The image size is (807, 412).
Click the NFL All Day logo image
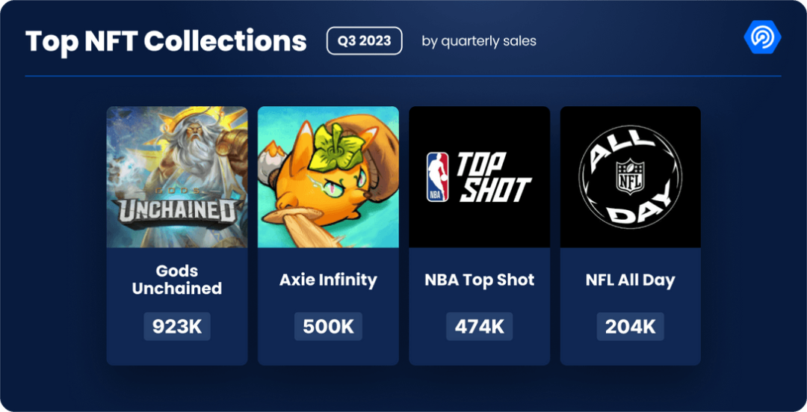(x=630, y=177)
